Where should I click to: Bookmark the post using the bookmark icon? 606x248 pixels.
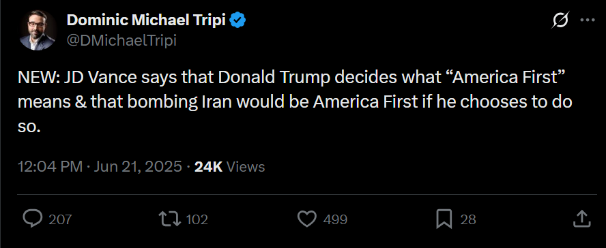click(x=444, y=219)
